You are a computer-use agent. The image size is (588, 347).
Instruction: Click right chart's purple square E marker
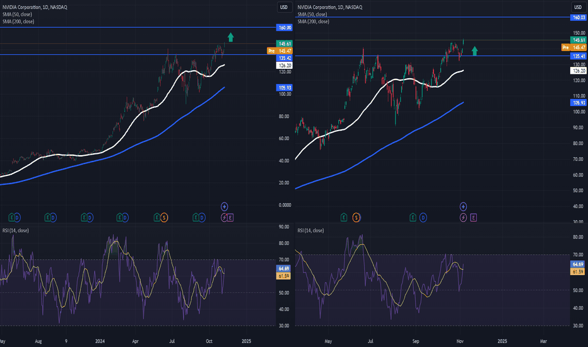(474, 218)
